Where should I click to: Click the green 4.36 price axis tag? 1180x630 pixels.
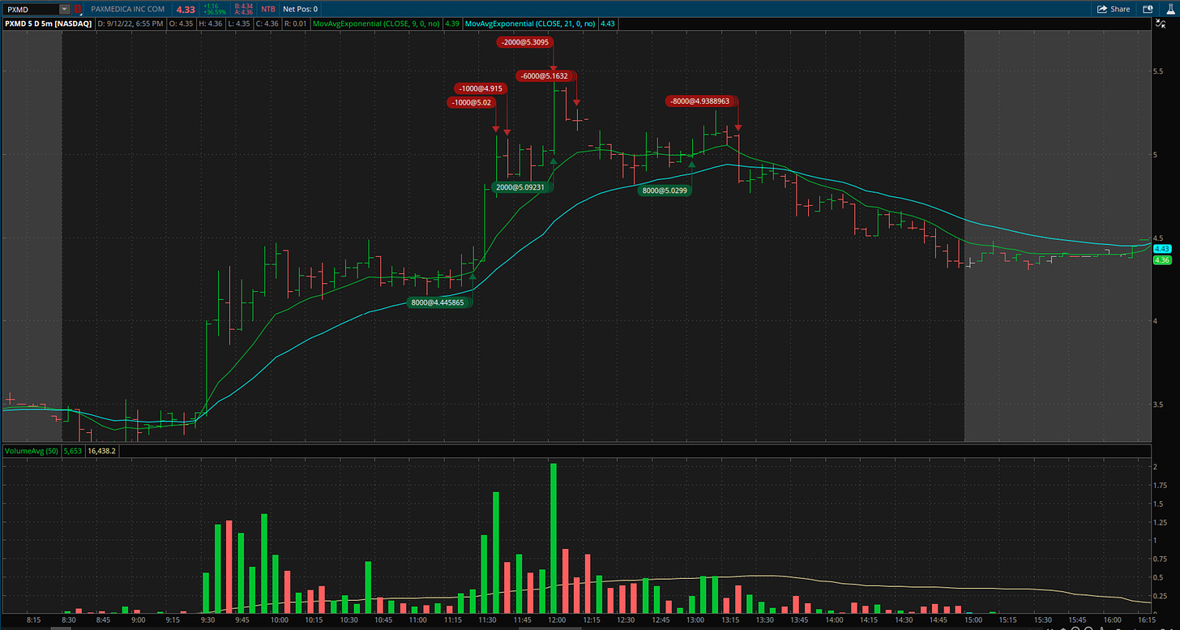pyautogui.click(x=1161, y=260)
